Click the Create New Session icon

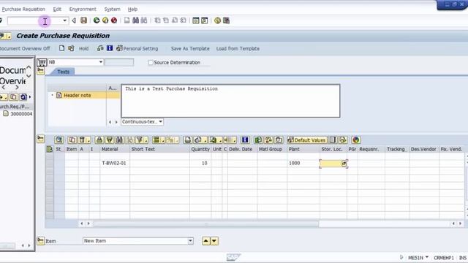click(196, 20)
